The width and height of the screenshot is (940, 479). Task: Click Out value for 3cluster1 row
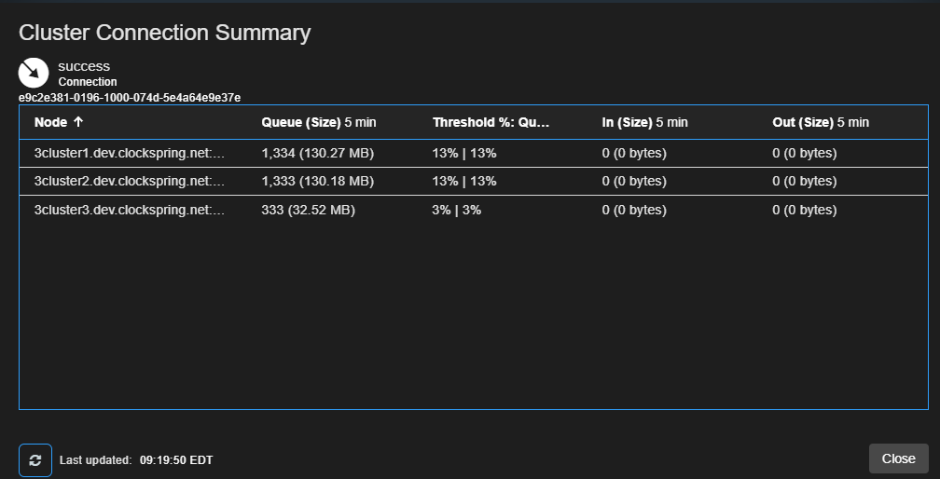(805, 153)
